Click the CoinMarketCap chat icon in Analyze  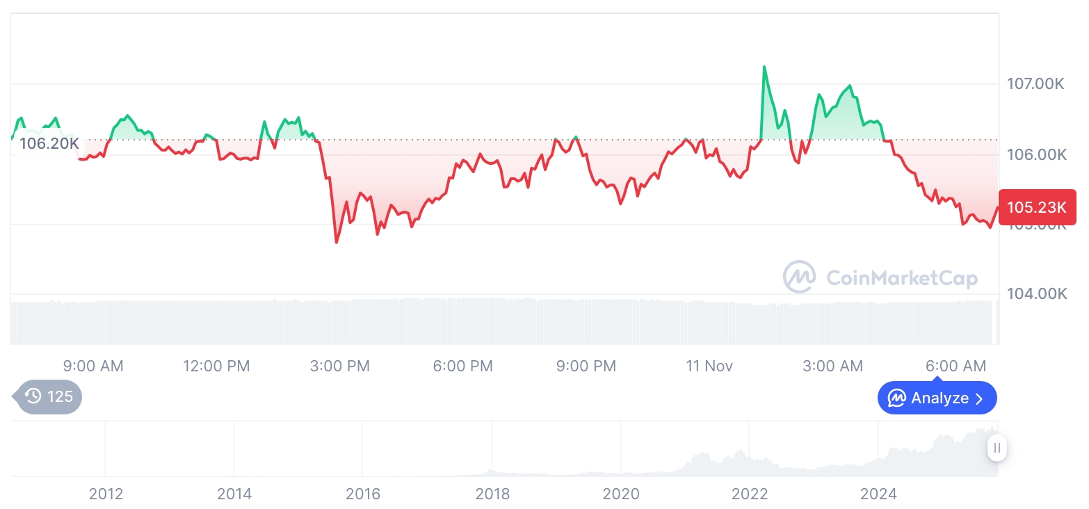click(x=897, y=398)
